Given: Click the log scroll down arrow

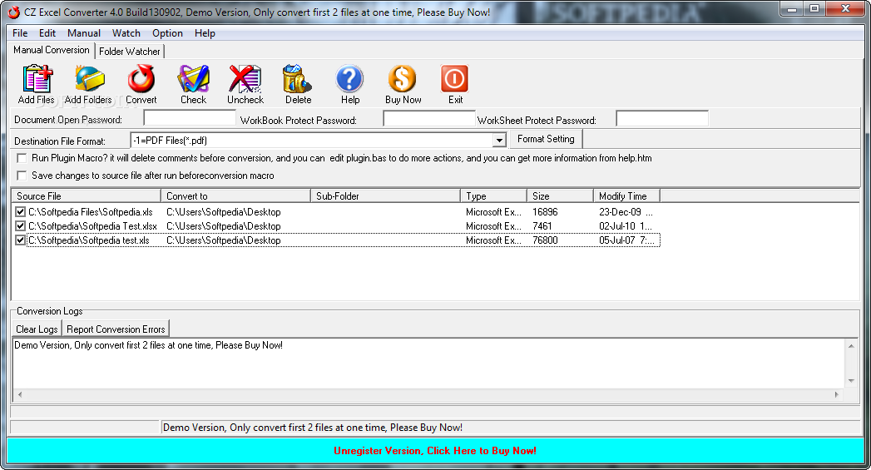Looking at the screenshot, I should pyautogui.click(x=851, y=381).
